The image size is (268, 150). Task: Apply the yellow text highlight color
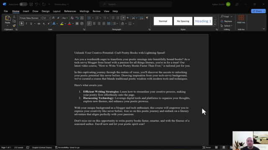coord(62,23)
